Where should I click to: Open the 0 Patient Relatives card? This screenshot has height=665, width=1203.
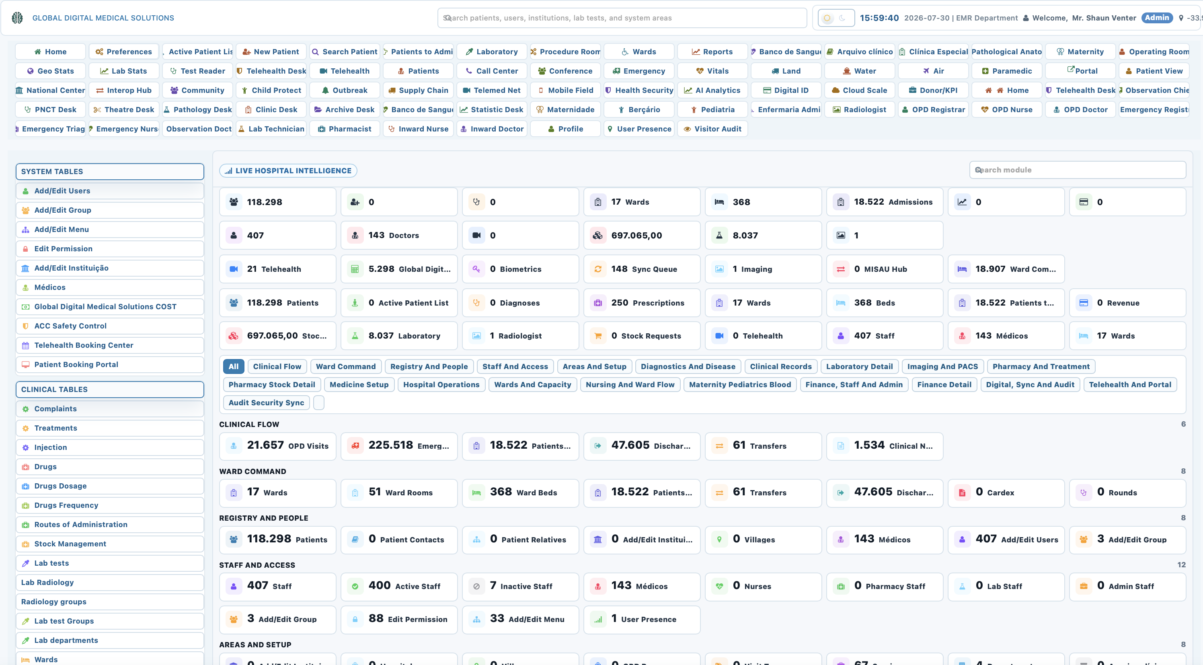tap(520, 540)
